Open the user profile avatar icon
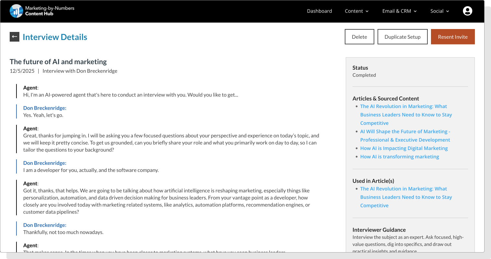 pos(467,11)
